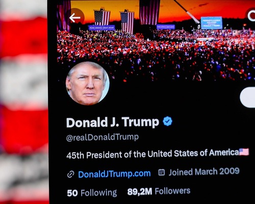Screen dimensions: 255x204
Task: Go back using the left arrow
Action: pyautogui.click(x=75, y=18)
